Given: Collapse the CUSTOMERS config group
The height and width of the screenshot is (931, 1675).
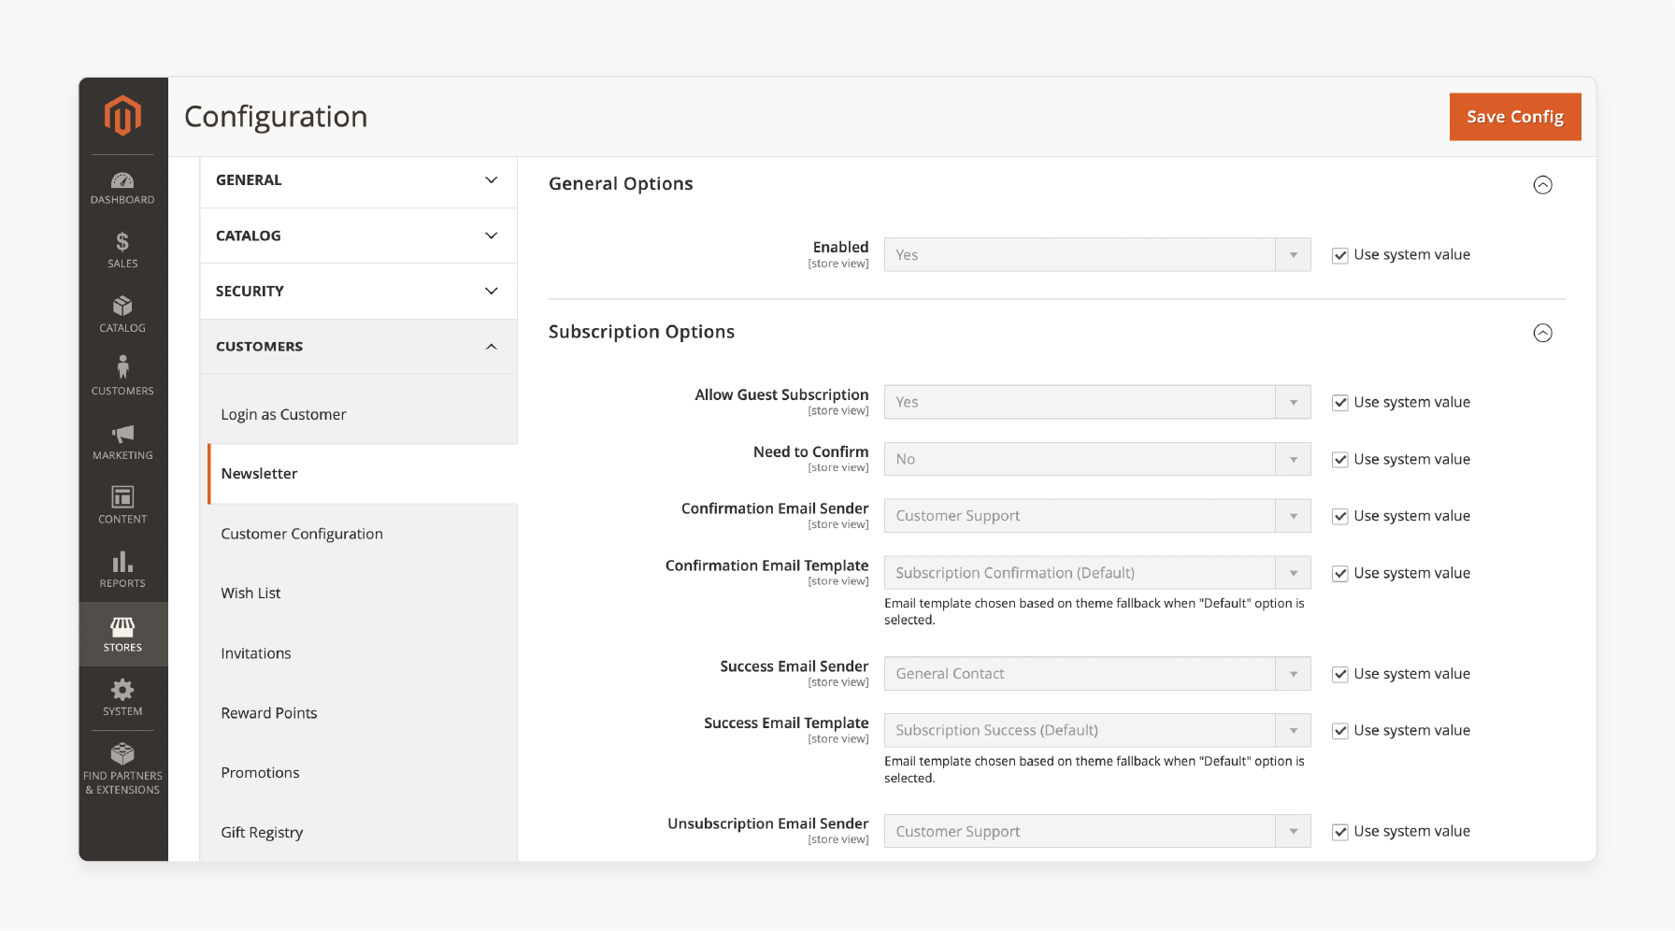Looking at the screenshot, I should click(358, 347).
